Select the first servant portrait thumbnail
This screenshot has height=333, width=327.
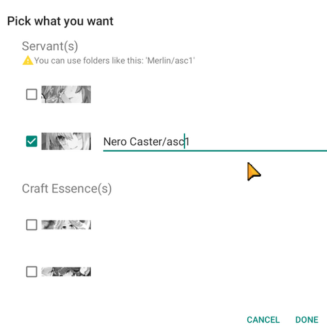pyautogui.click(x=66, y=94)
